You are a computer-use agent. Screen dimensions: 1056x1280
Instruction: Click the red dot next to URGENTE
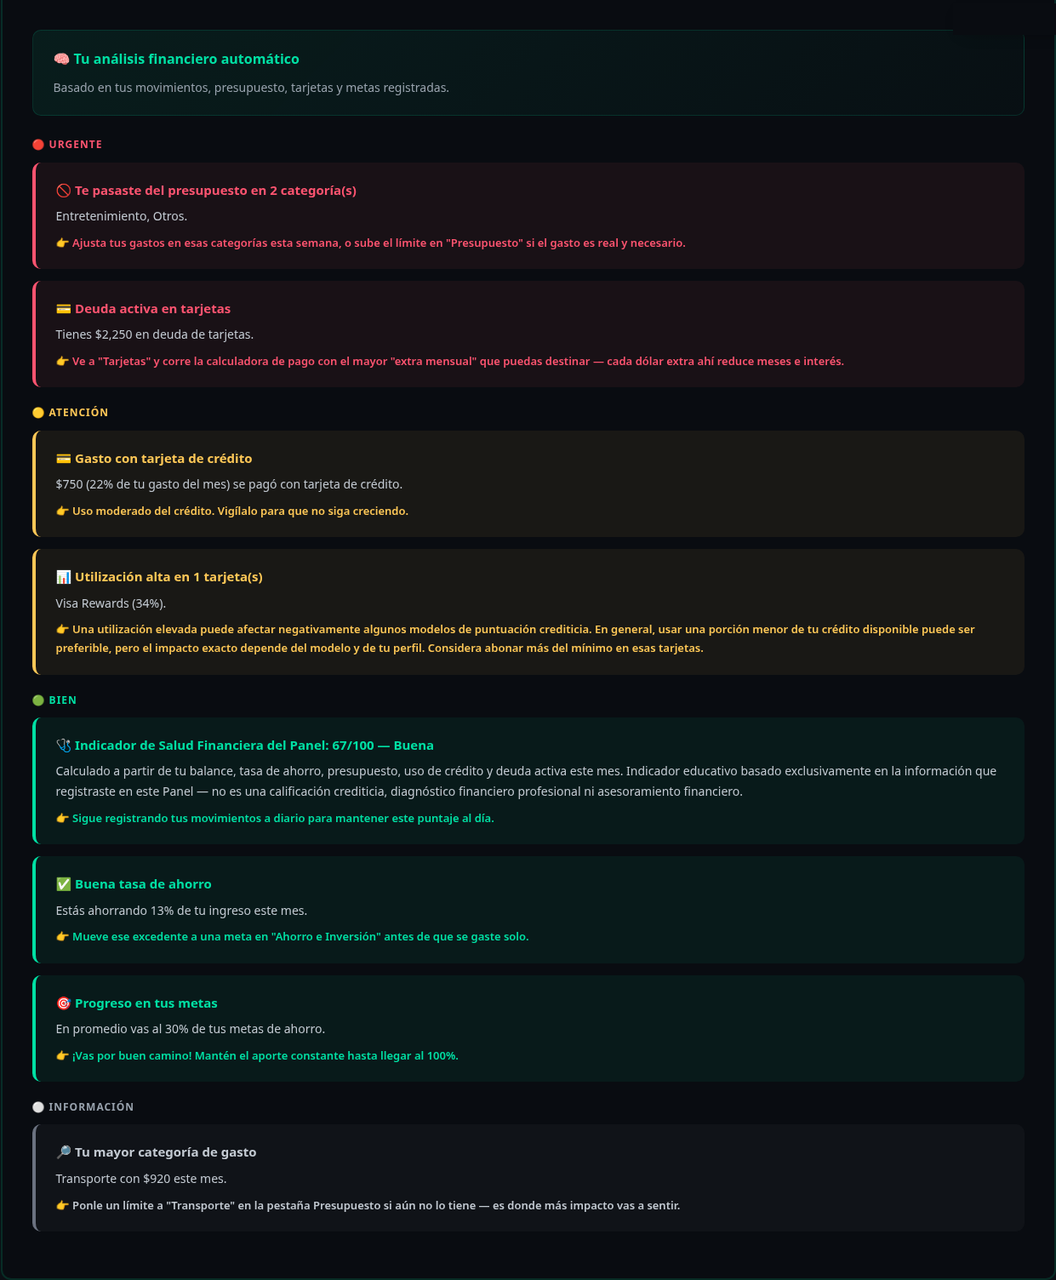(x=38, y=145)
